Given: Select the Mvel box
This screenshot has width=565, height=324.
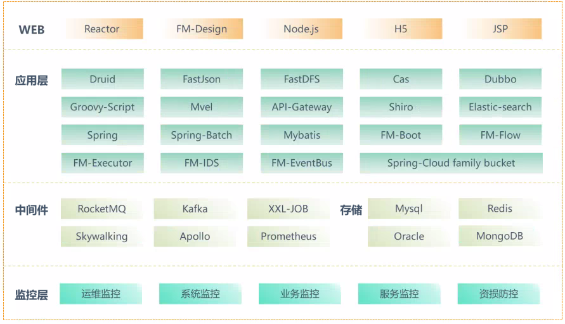Looking at the screenshot, I should click(x=202, y=107).
